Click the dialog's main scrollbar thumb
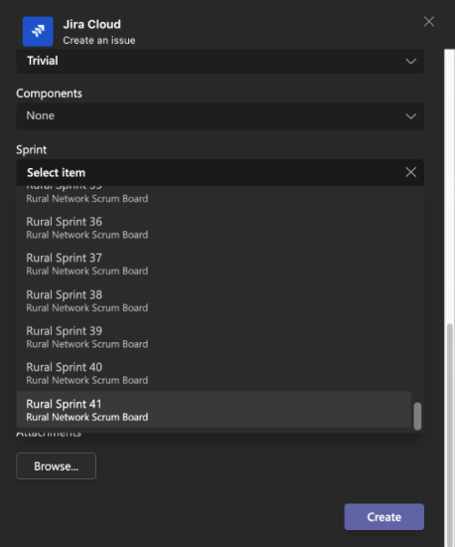This screenshot has width=455, height=547. point(450,435)
